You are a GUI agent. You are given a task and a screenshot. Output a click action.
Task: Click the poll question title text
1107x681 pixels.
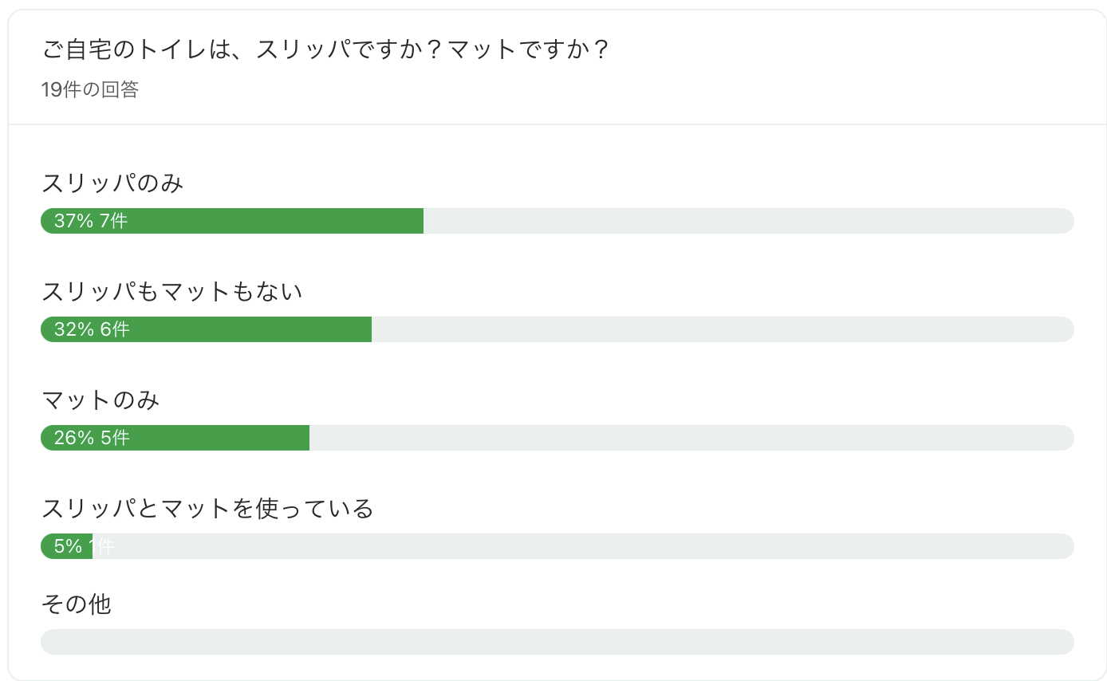click(325, 50)
